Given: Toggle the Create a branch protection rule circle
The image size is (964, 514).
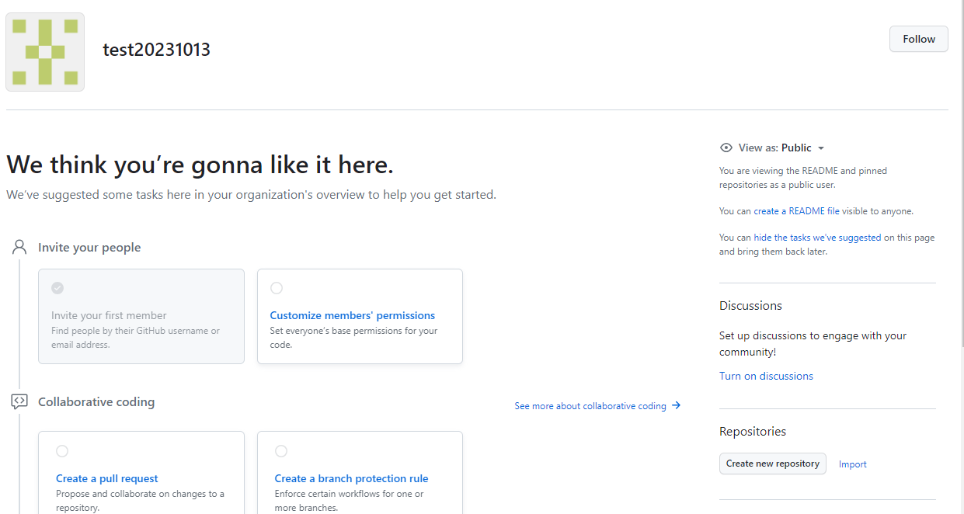Looking at the screenshot, I should point(281,451).
